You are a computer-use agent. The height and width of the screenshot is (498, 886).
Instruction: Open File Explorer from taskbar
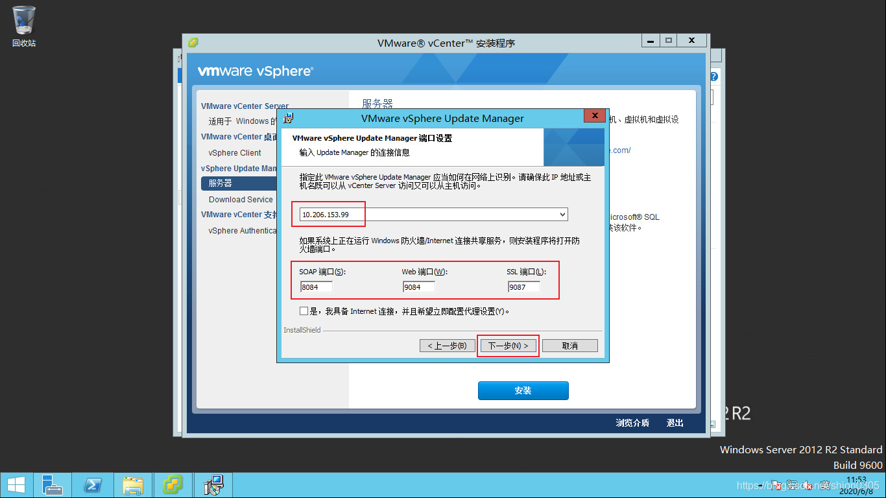pos(133,485)
